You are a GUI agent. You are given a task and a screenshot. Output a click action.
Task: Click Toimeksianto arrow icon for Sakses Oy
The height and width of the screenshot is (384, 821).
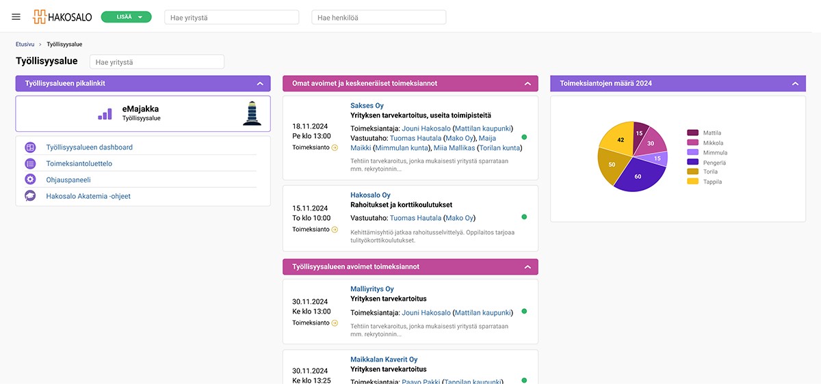[x=335, y=148]
